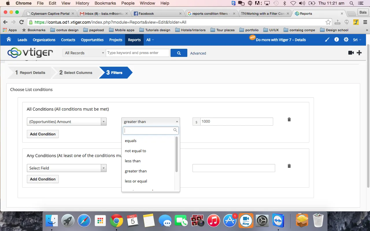Click the Chrome back arrow
The height and width of the screenshot is (231, 370).
5,22
